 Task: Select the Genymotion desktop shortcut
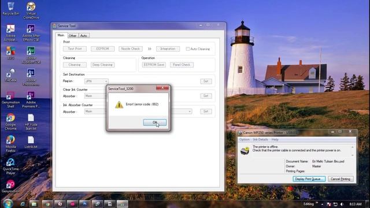point(10,186)
